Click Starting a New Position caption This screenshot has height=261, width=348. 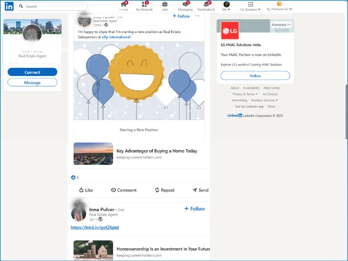pos(139,130)
